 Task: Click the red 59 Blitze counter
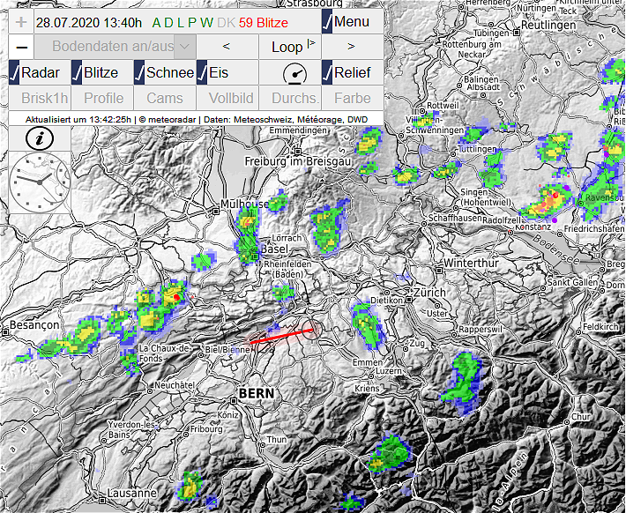coord(264,23)
